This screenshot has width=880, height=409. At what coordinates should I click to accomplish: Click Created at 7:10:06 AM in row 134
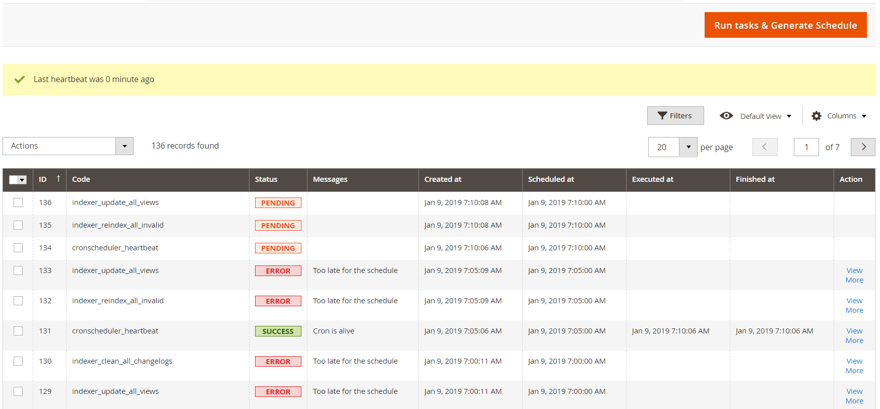463,248
